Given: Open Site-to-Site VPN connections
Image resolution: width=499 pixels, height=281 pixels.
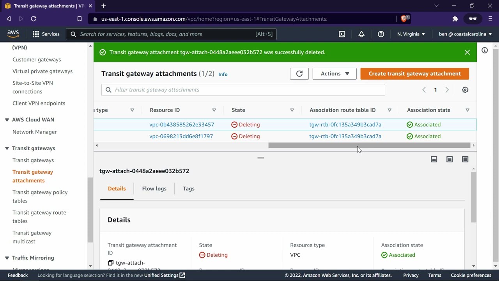Looking at the screenshot, I should point(33,87).
